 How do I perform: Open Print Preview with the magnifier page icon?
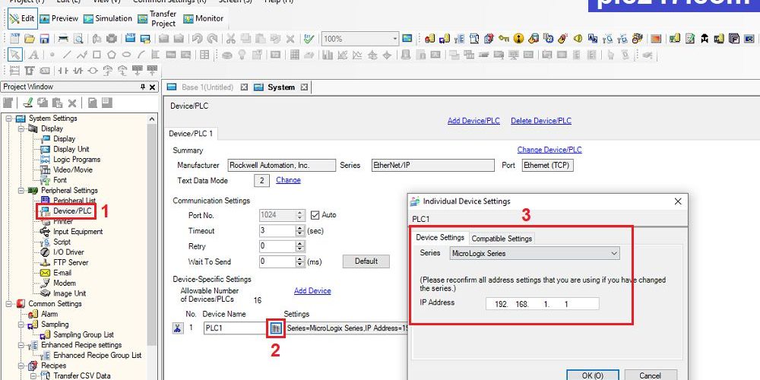pyautogui.click(x=78, y=38)
